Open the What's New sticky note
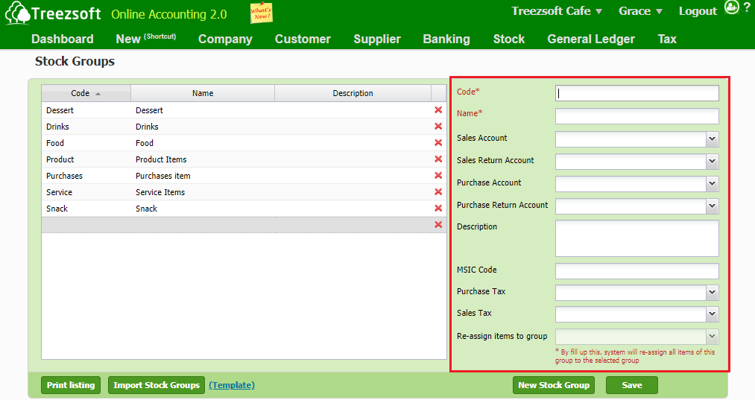The width and height of the screenshot is (755, 400). tap(261, 13)
